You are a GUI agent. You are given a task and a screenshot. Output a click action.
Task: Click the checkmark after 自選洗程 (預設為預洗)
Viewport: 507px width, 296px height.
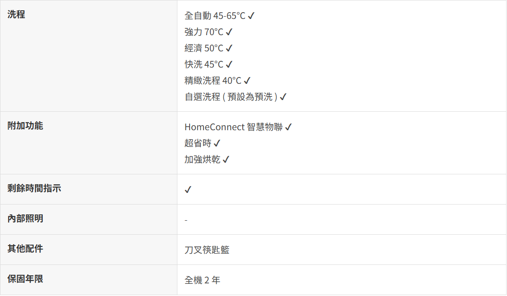click(283, 97)
